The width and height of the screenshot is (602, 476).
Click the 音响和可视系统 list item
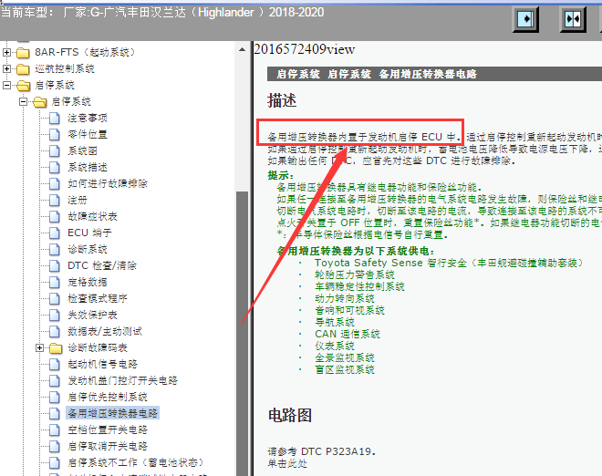[349, 311]
